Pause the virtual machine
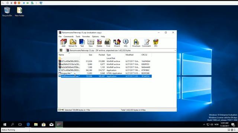Screen dimensions: 238x133 [24, 3]
